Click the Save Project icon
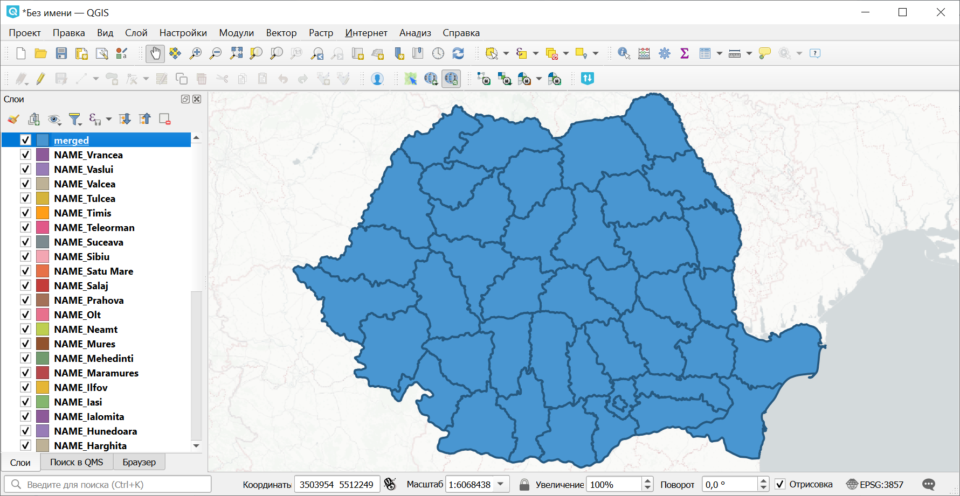This screenshot has width=960, height=496. [x=61, y=53]
